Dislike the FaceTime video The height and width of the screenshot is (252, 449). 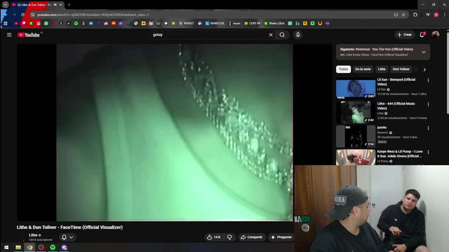click(x=229, y=237)
